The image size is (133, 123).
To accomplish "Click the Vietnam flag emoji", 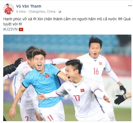I will [x=21, y=29].
